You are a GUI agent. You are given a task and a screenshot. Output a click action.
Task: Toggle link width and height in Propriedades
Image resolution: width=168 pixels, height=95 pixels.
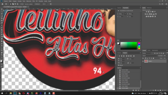125,14
